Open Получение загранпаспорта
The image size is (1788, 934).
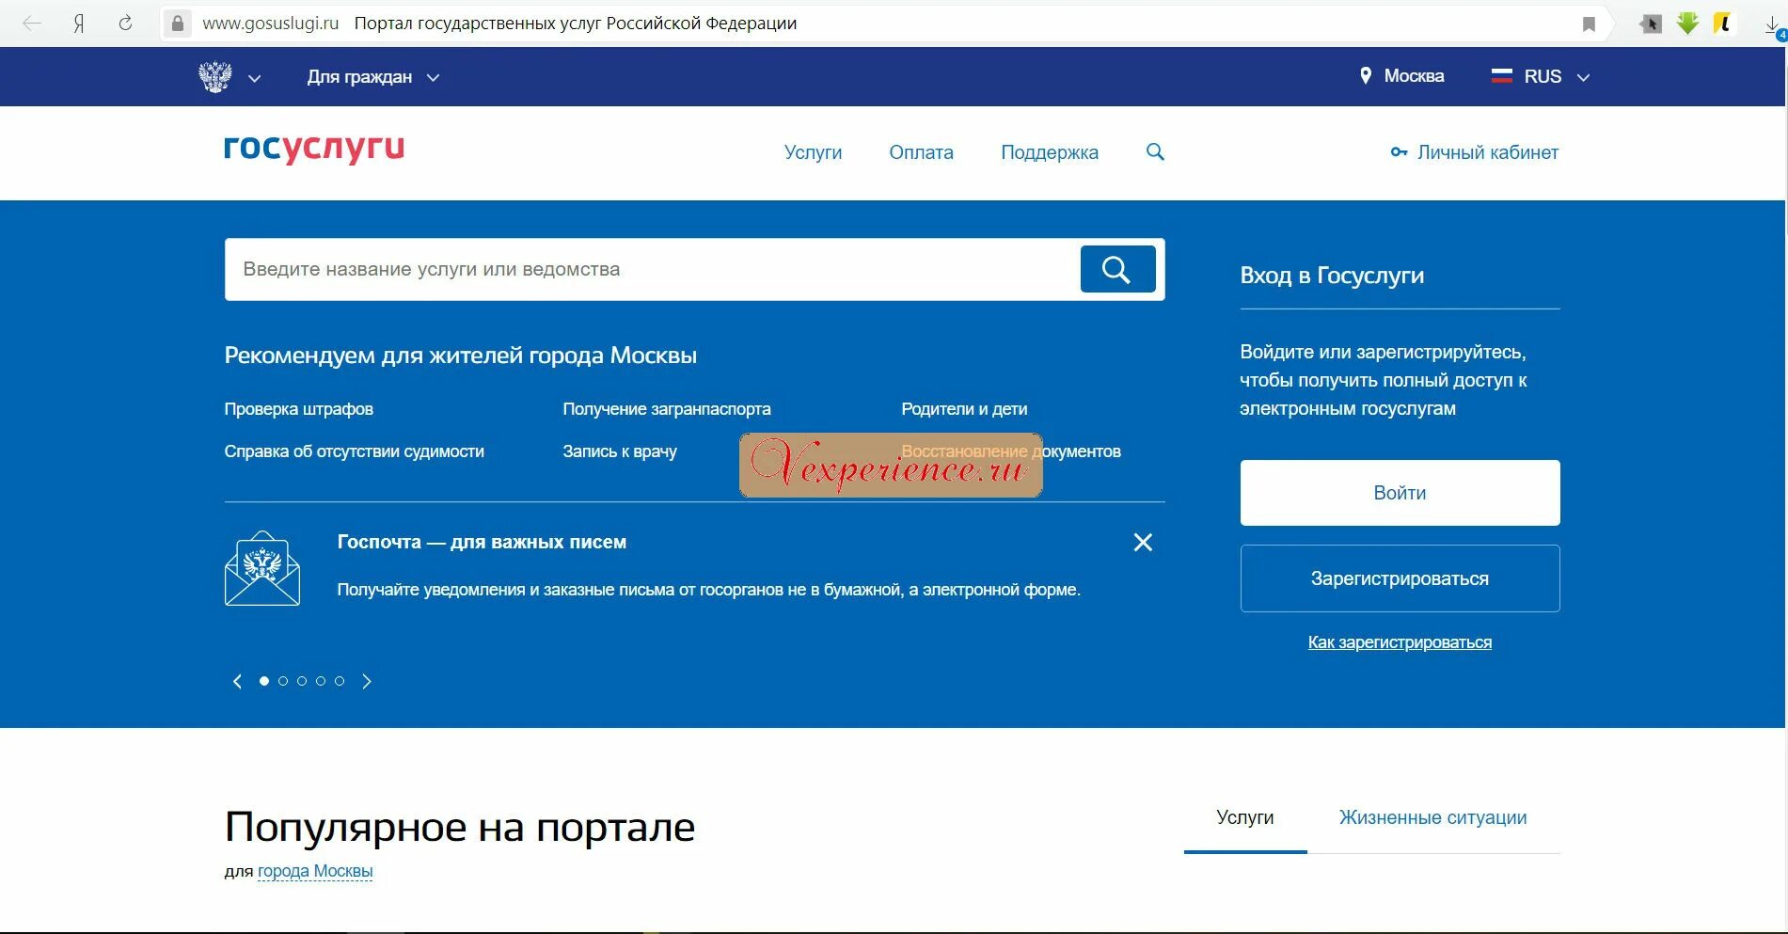tap(667, 409)
